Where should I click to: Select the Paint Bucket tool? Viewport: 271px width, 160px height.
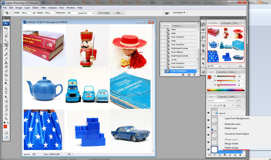pyautogui.click(x=6, y=75)
